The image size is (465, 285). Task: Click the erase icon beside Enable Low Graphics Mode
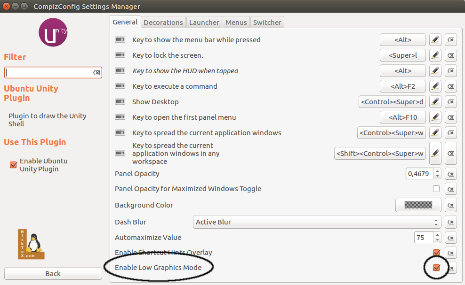coord(450,268)
